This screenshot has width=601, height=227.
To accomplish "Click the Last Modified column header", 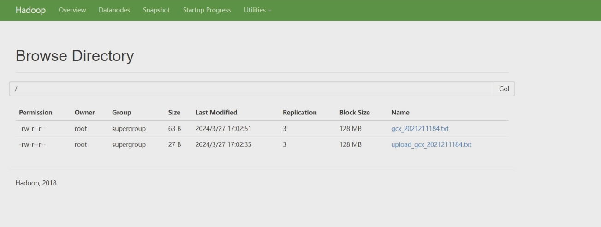I will coord(216,113).
